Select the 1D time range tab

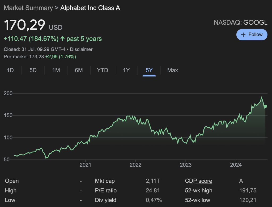(10, 70)
